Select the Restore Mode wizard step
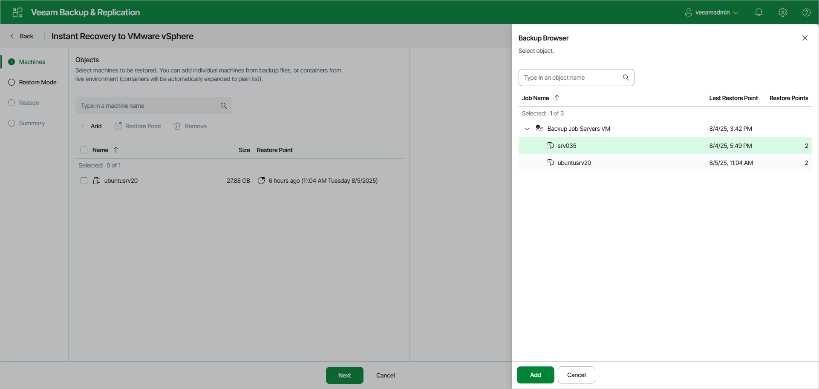 point(32,82)
